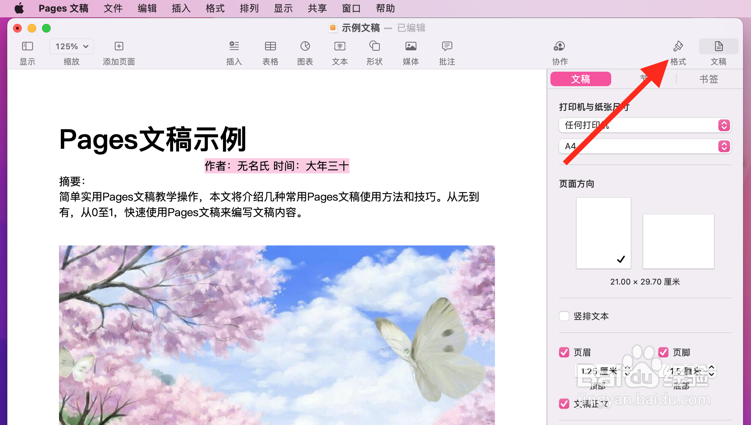Click the highlighted author line 作者：无名氏
Viewport: 751px width, 425px height.
pos(277,166)
